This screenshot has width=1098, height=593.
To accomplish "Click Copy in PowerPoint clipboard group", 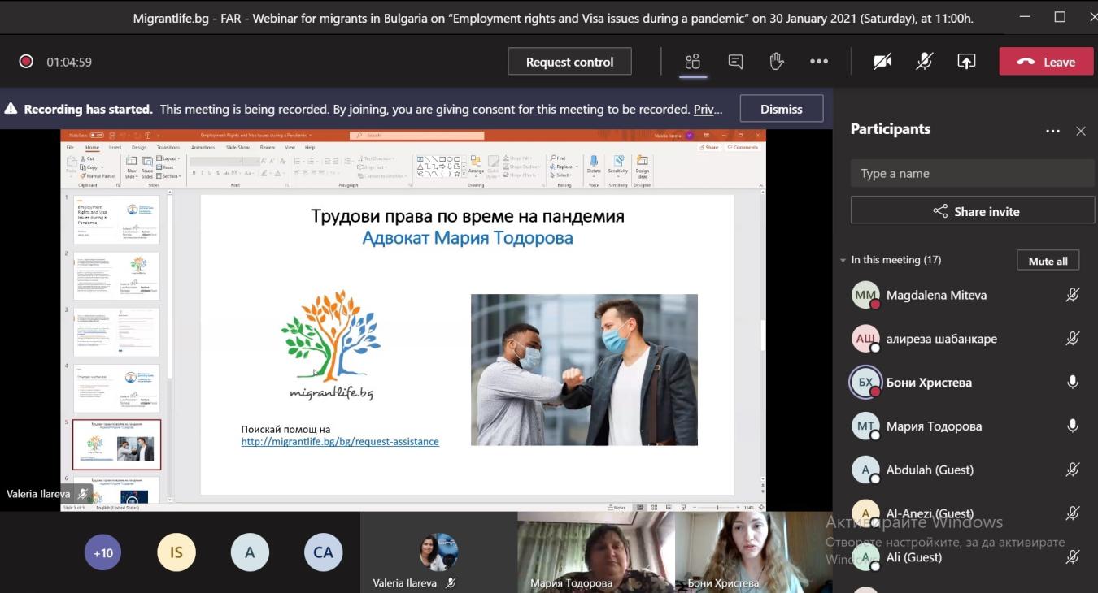I will tap(90, 167).
